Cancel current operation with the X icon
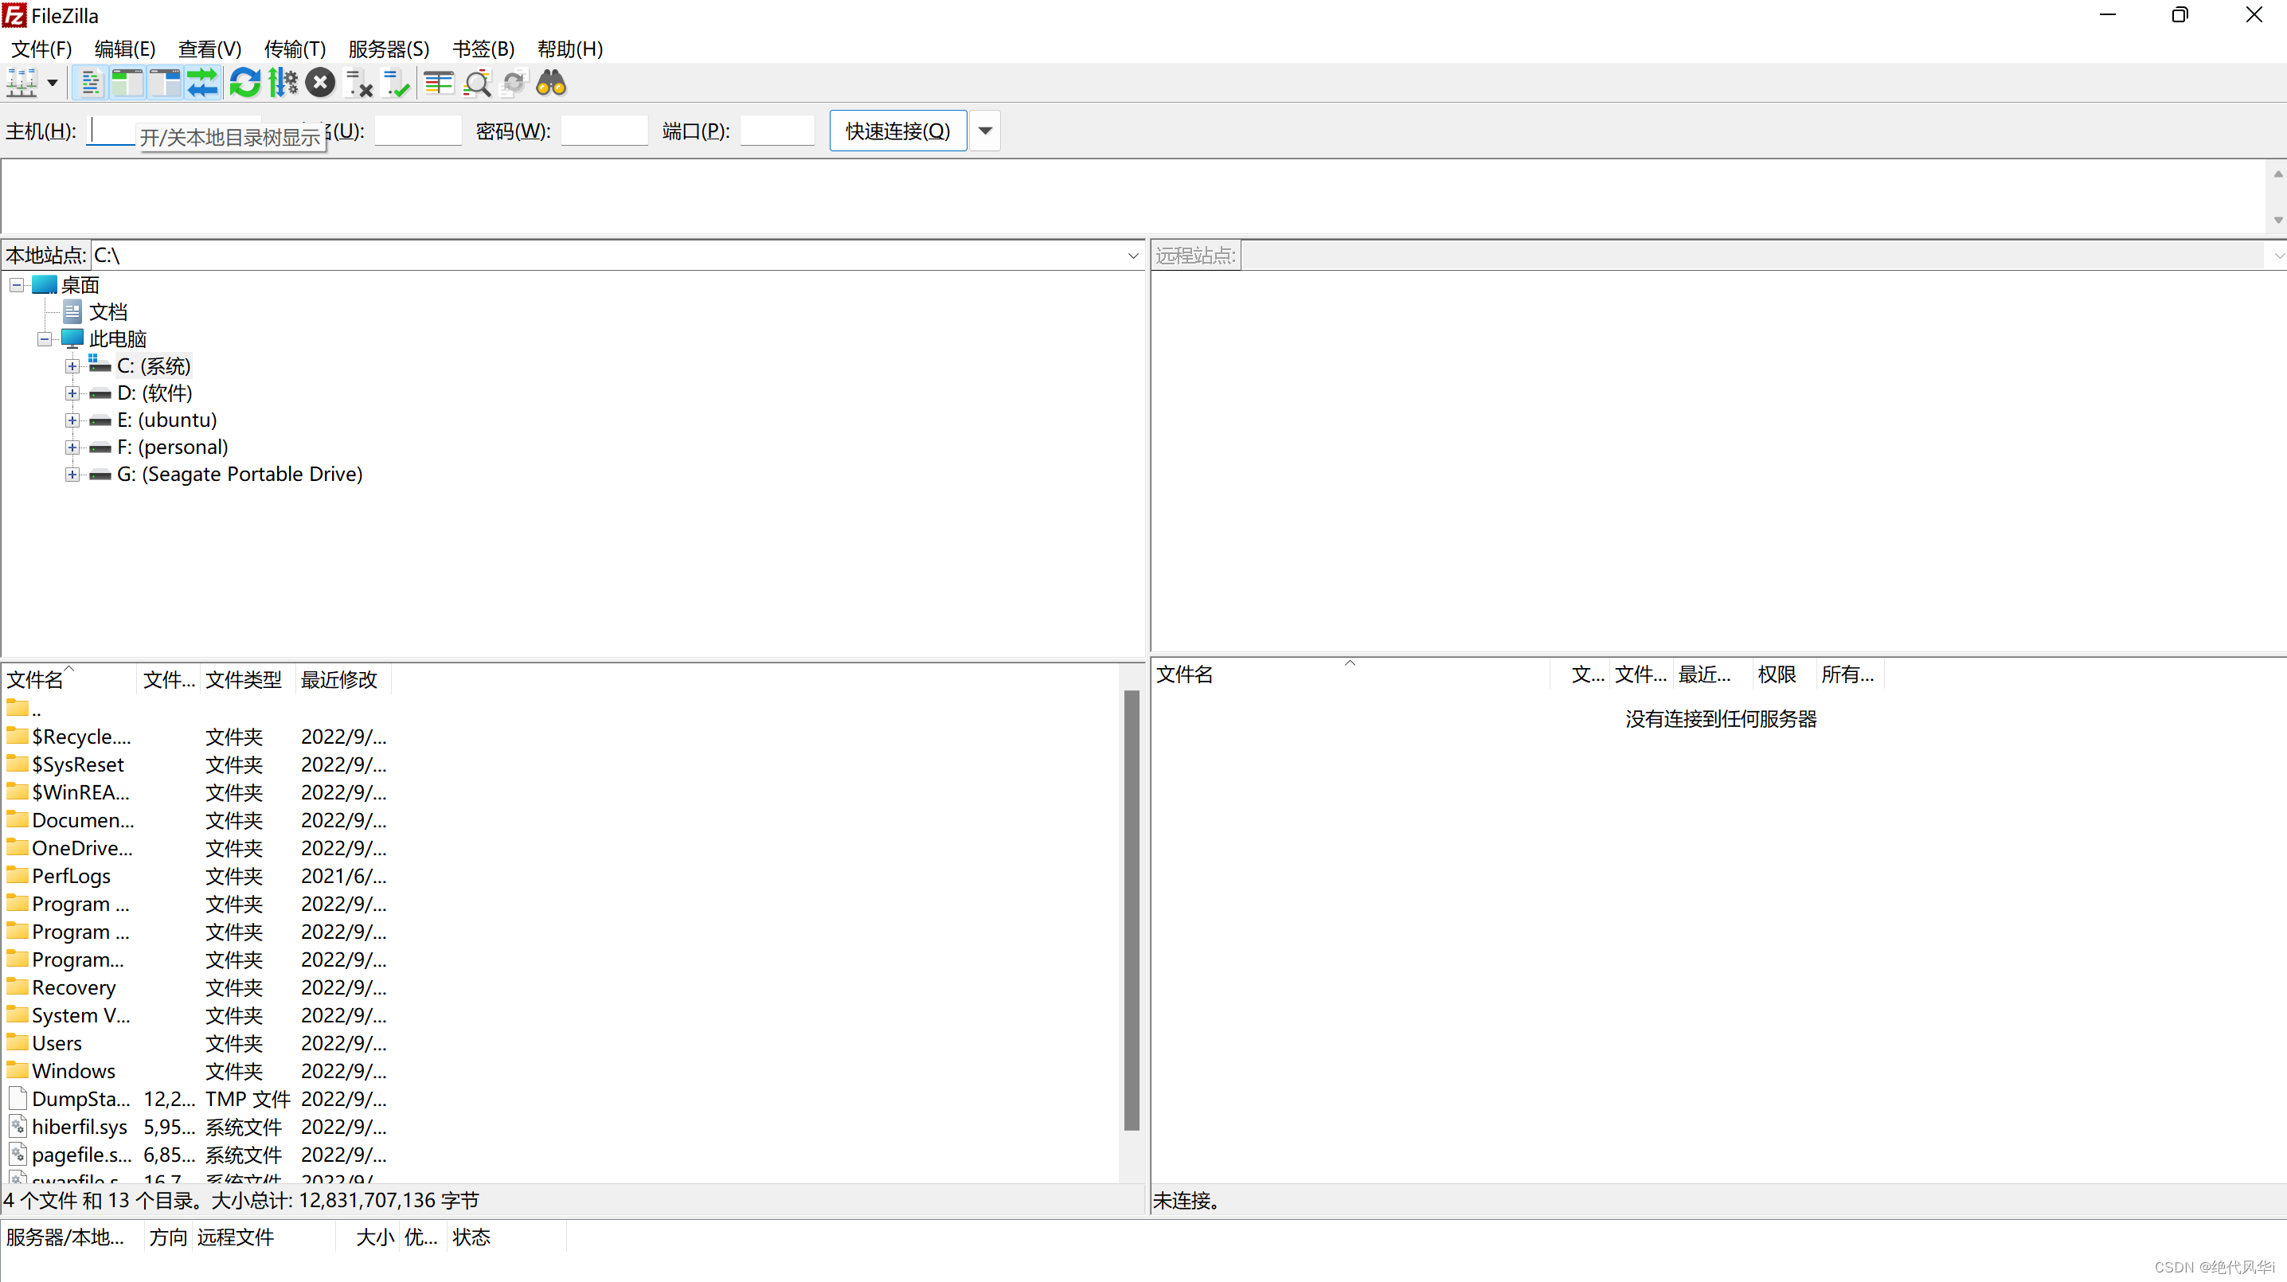 coord(319,84)
